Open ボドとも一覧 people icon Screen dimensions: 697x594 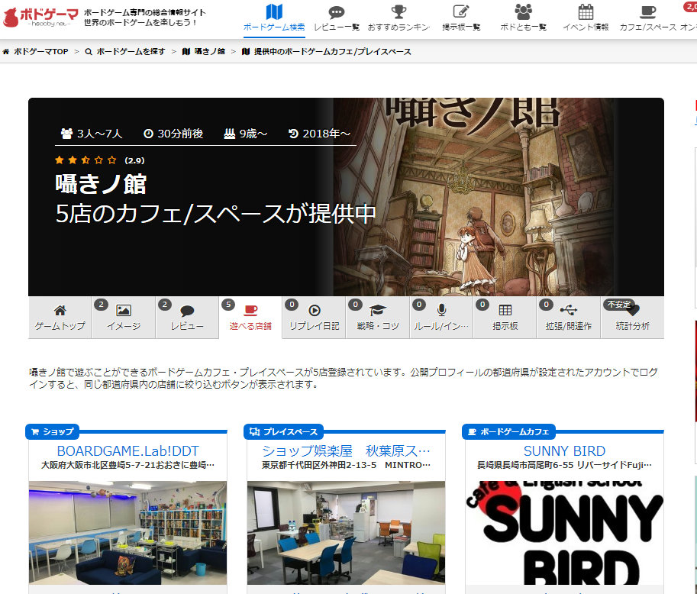(523, 11)
